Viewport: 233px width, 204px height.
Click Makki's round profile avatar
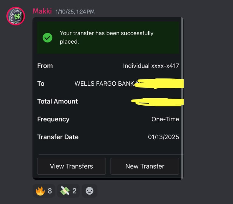point(15,16)
